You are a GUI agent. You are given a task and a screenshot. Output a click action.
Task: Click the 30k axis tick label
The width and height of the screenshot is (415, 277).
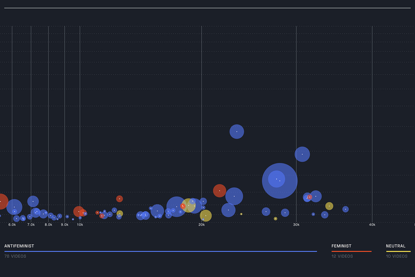click(x=296, y=225)
